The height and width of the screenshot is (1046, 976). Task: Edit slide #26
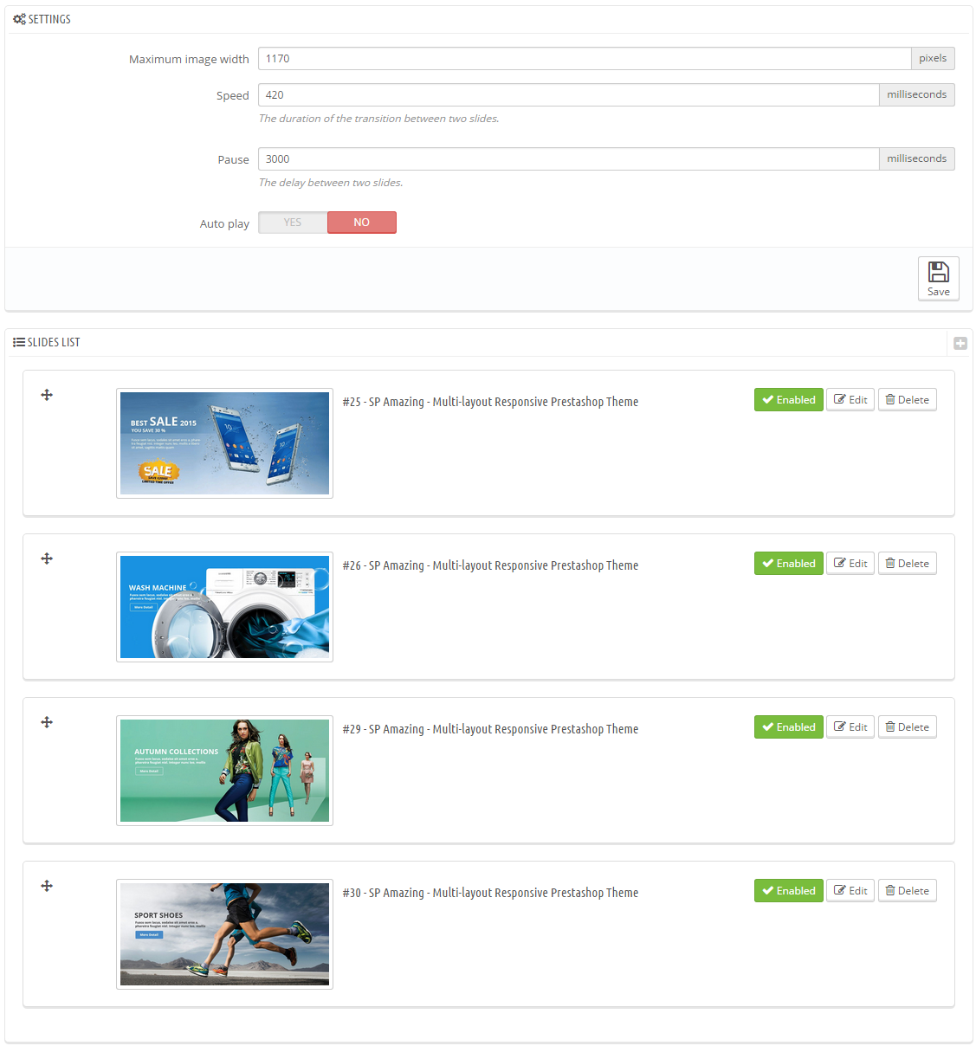pos(850,564)
